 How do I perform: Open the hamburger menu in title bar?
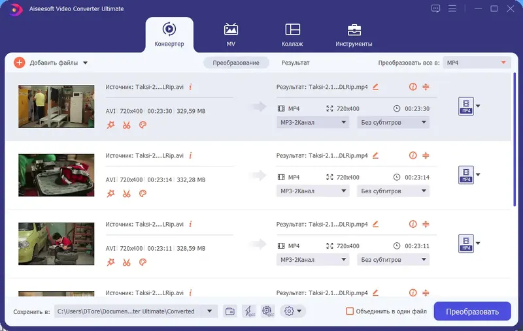point(452,8)
